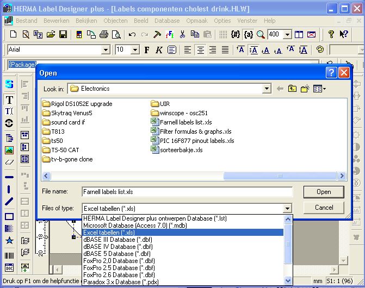
Task: Pick the barcode tool in the toolbox
Action: 9,255
